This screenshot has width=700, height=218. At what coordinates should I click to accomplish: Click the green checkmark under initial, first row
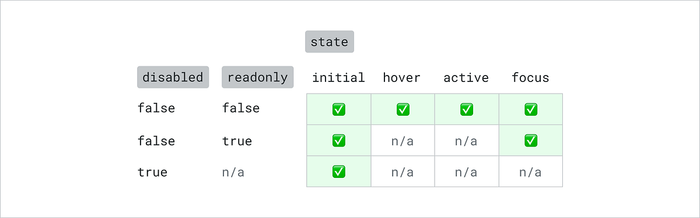tap(338, 109)
